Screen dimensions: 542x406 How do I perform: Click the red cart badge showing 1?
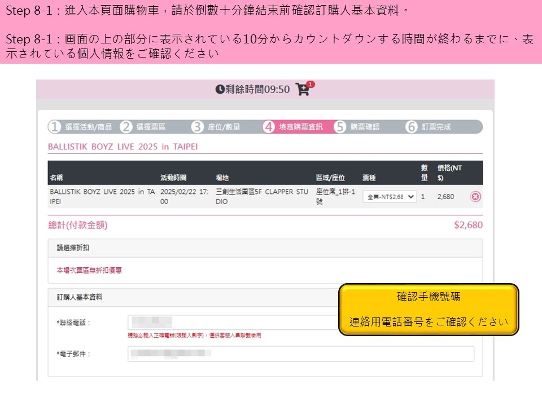(x=311, y=85)
